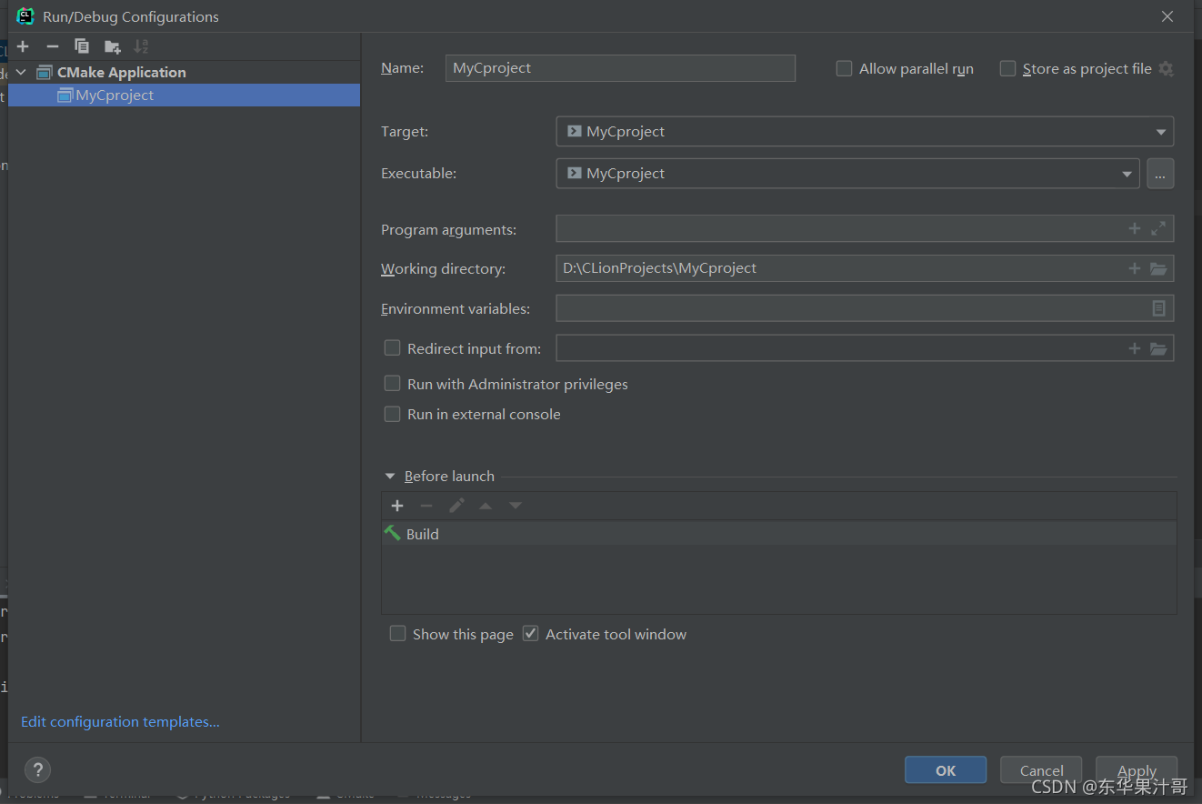Viewport: 1202px width, 804px height.
Task: Close the Run/Debug Configurations dialog
Action: tap(1167, 16)
